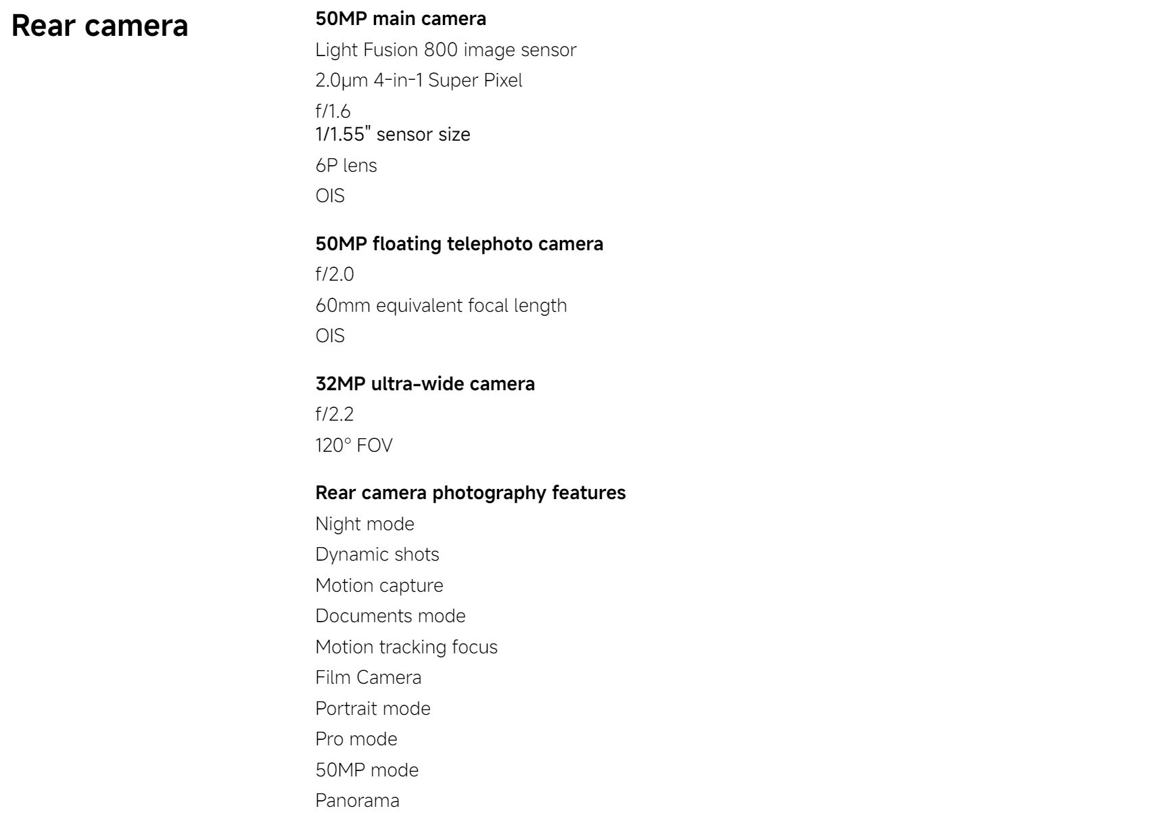Image resolution: width=1155 pixels, height=817 pixels.
Task: Select the Dynamic shots feature
Action: coord(377,555)
